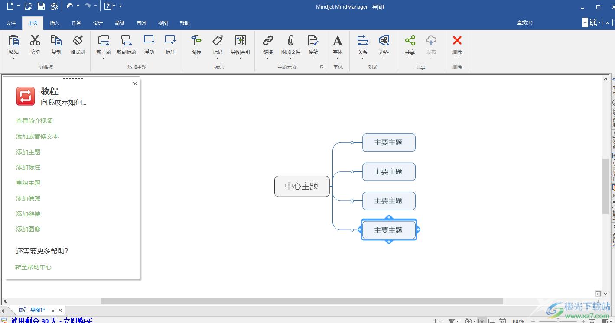Image resolution: width=615 pixels, height=323 pixels.
Task: Click the 转至帮助中心 link
Action: [33, 267]
